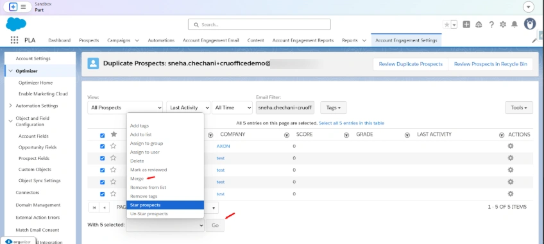Open the Tools dropdown button
Screen dimensions: 544x244
[x=519, y=108]
